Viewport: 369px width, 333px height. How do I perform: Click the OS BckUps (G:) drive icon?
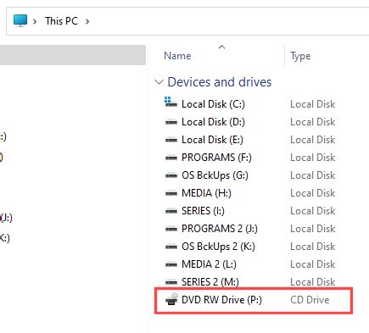tap(171, 175)
